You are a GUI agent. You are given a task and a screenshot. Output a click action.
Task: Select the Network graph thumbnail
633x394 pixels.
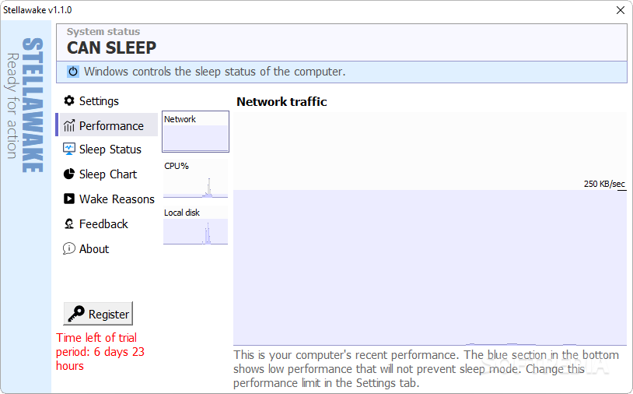195,132
